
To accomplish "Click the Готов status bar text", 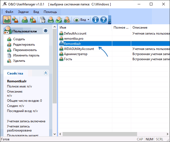I will [x=5, y=139].
